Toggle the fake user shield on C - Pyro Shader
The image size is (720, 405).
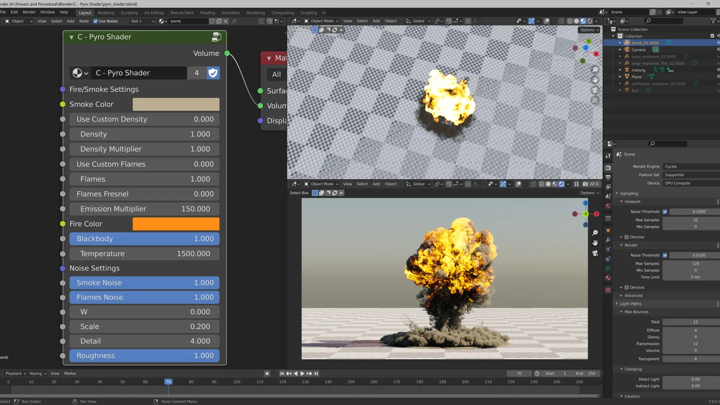click(212, 73)
